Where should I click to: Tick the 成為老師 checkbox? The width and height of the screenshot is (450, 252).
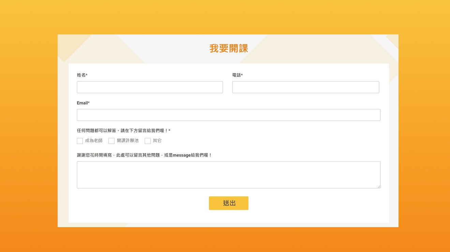click(x=80, y=141)
